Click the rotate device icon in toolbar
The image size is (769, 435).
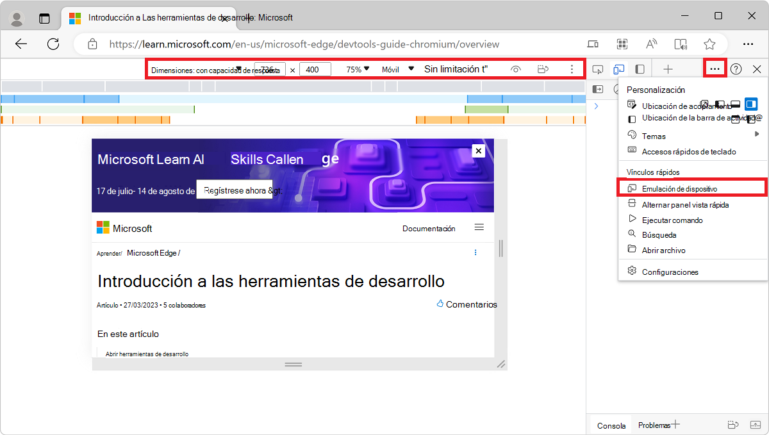543,69
